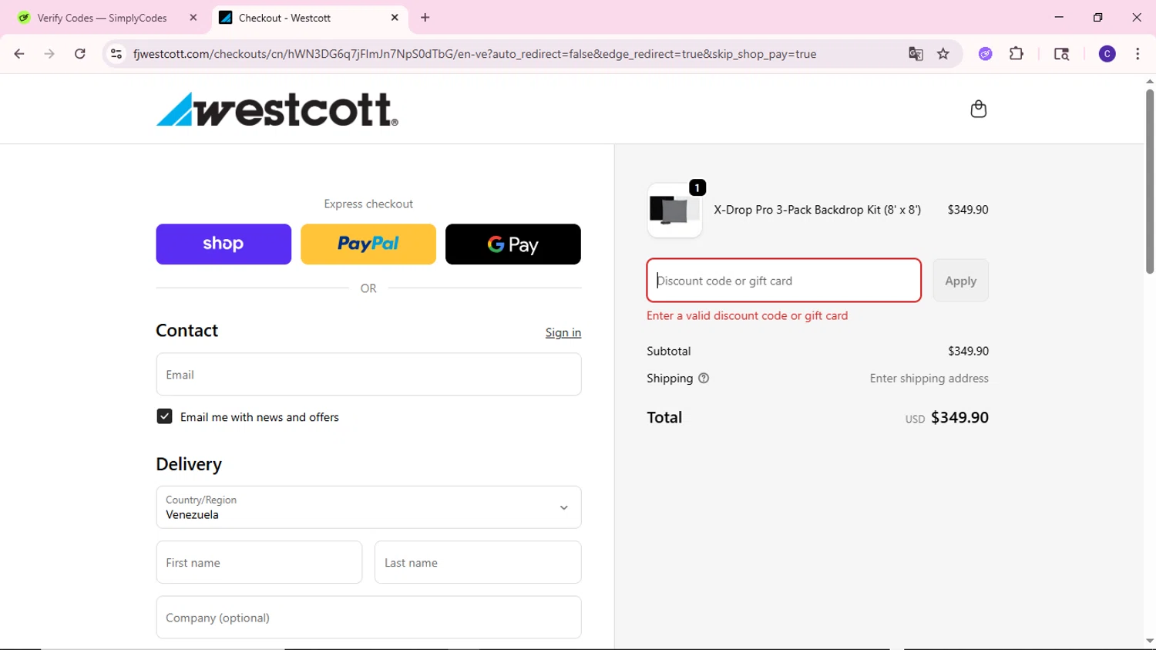Click the Westcott logo
Screen dimensions: 1156x650
(277, 109)
